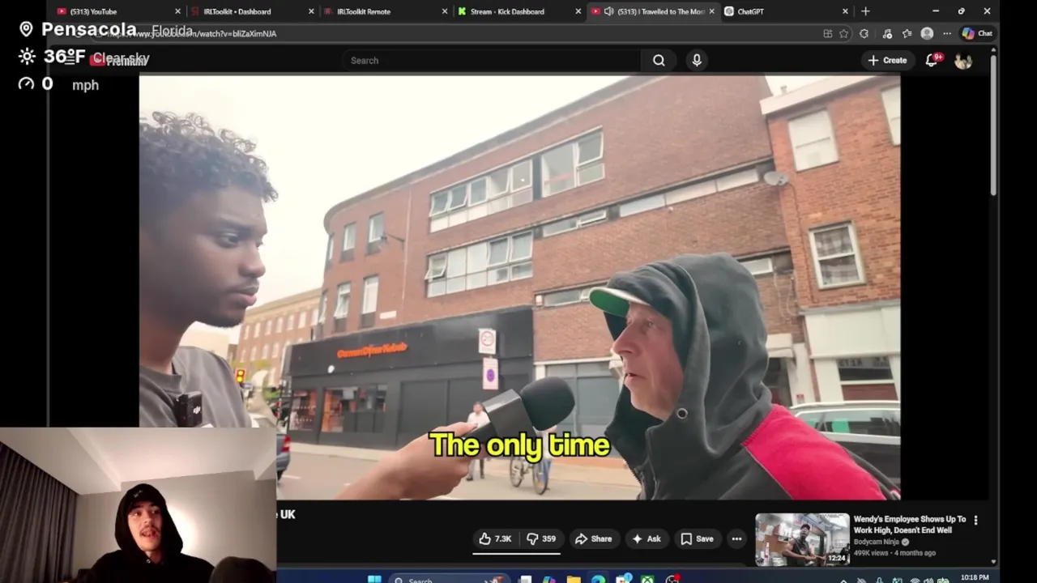1037x583 pixels.
Task: Click the YouTube search magnifier button
Action: 659,60
